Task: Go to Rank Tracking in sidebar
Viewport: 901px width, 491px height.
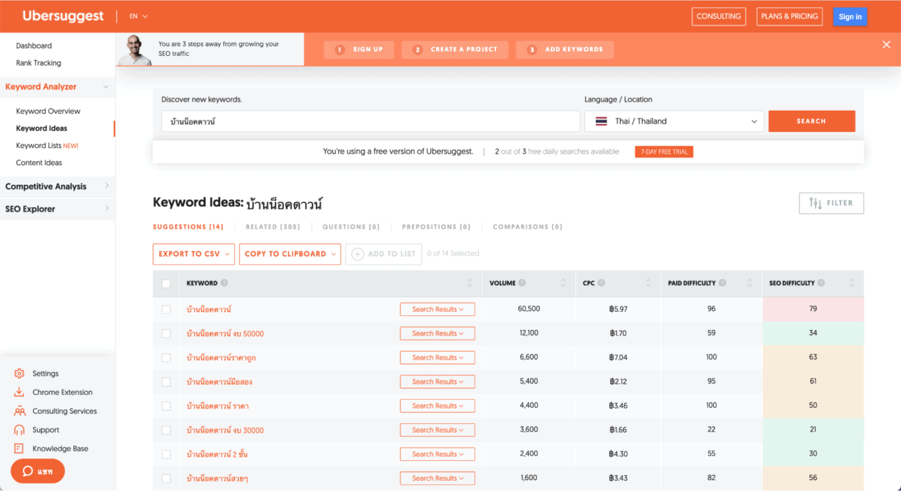Action: (39, 63)
